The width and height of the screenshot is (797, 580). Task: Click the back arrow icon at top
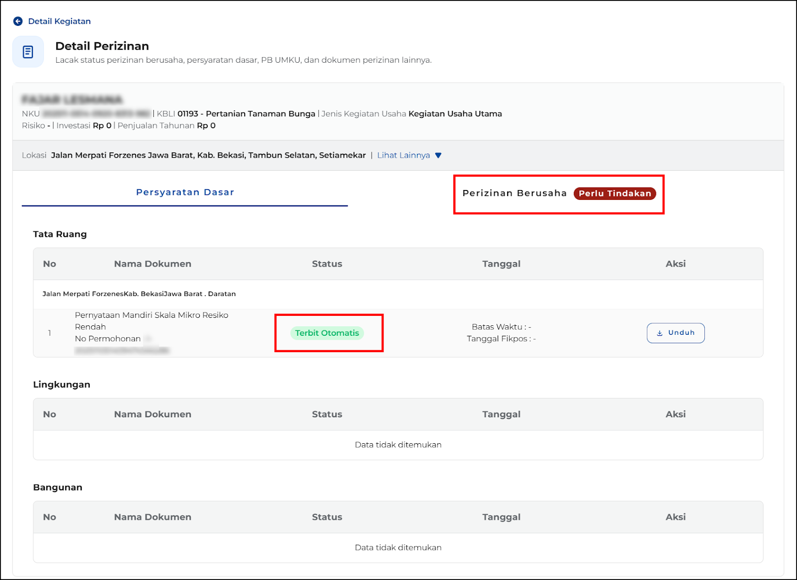(x=18, y=21)
